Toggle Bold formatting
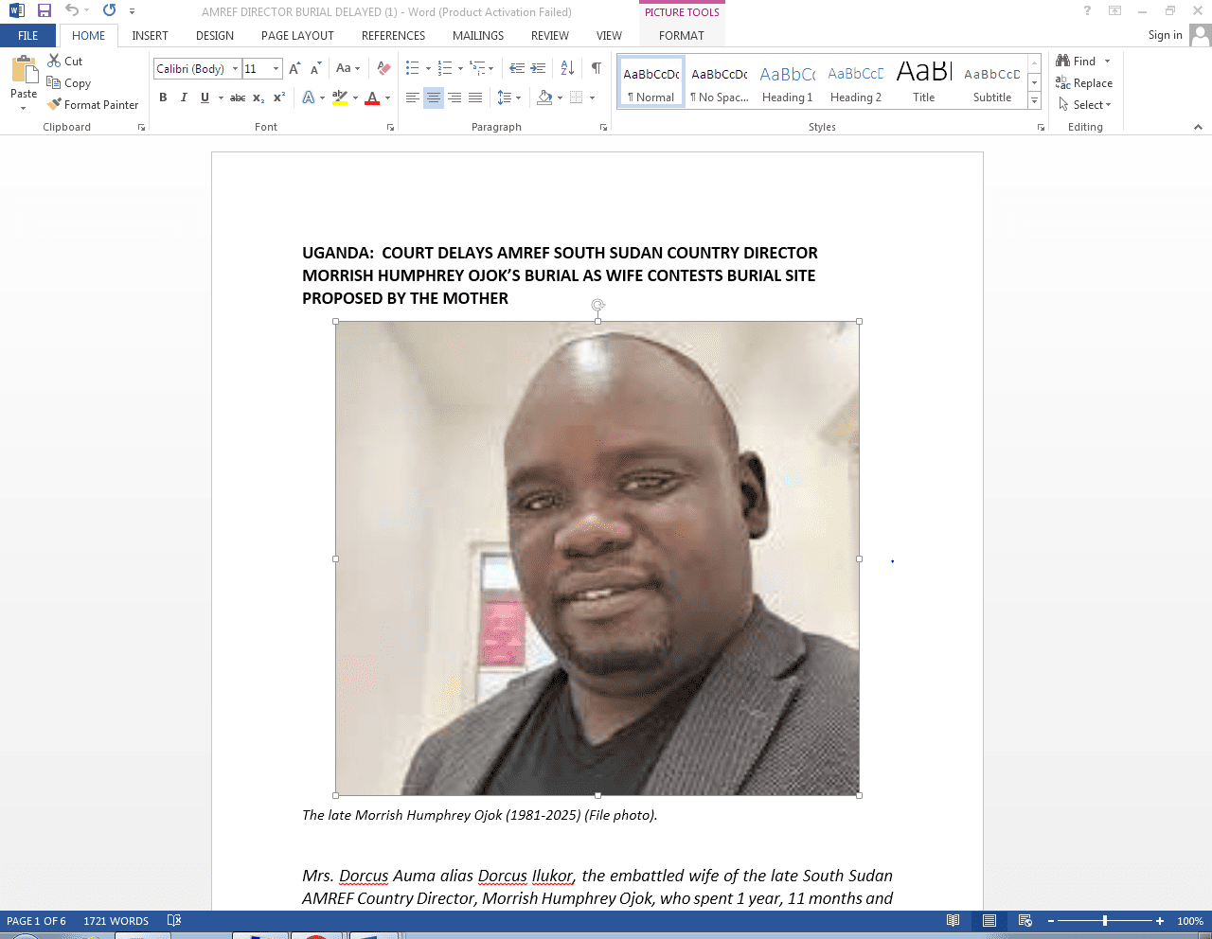 pyautogui.click(x=163, y=97)
